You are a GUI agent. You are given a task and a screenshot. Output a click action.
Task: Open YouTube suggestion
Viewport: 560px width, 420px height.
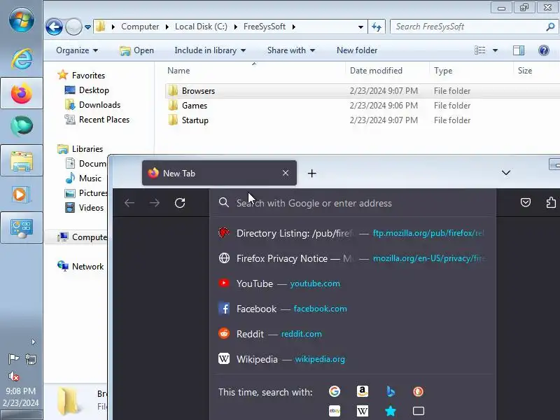353,283
